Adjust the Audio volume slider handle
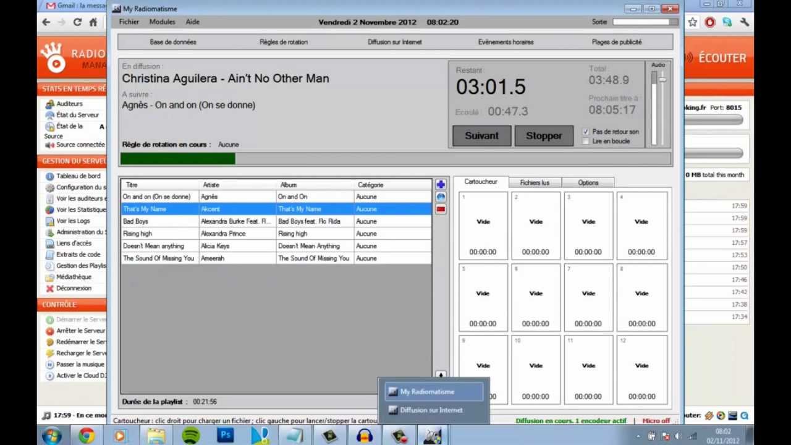Image resolution: width=791 pixels, height=445 pixels. point(662,79)
